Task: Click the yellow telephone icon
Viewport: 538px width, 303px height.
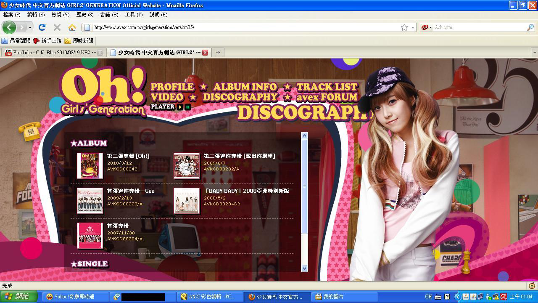Action: [30, 131]
